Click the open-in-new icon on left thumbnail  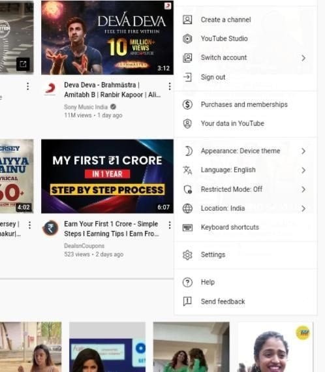[23, 64]
